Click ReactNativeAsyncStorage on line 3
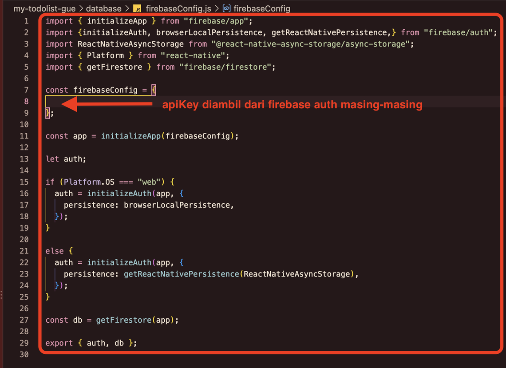 coord(130,44)
